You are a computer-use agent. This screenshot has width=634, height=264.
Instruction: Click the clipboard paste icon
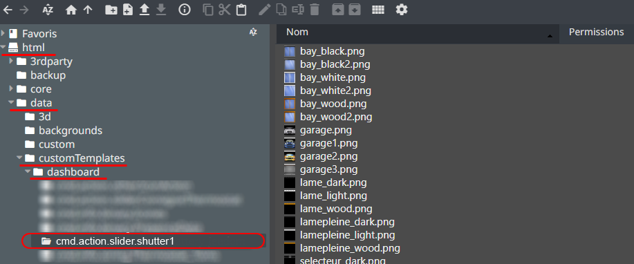click(x=241, y=10)
